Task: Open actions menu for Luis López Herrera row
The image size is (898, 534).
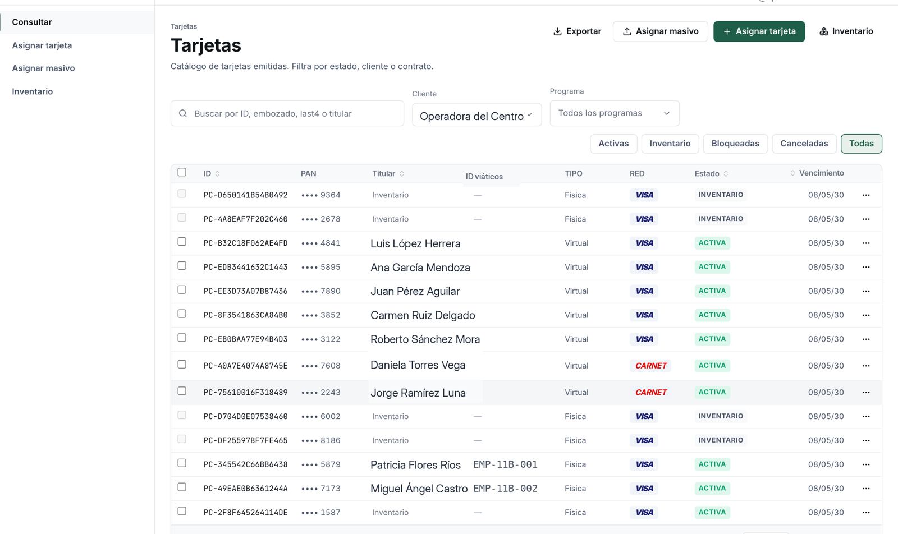Action: point(866,243)
